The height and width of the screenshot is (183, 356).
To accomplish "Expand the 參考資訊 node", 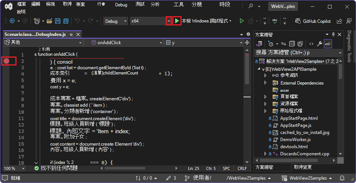I will [x=266, y=76].
